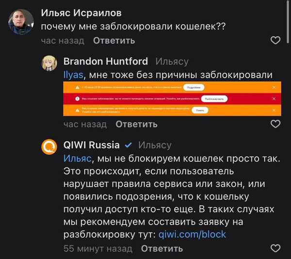Close the bottom orange warning banner
Screen dimensions: 291x259
point(274,111)
